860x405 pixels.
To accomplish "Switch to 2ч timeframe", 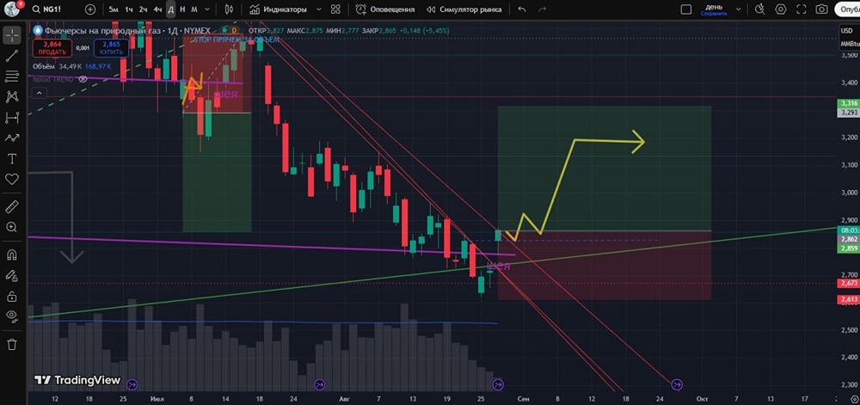I will (x=143, y=9).
